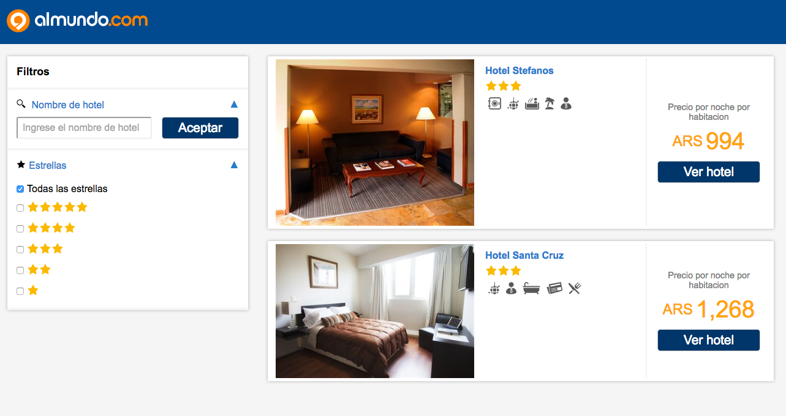Viewport: 786px width, 416px height.
Task: Click the hot tub icon for Hotel Stefanos
Action: 532,103
